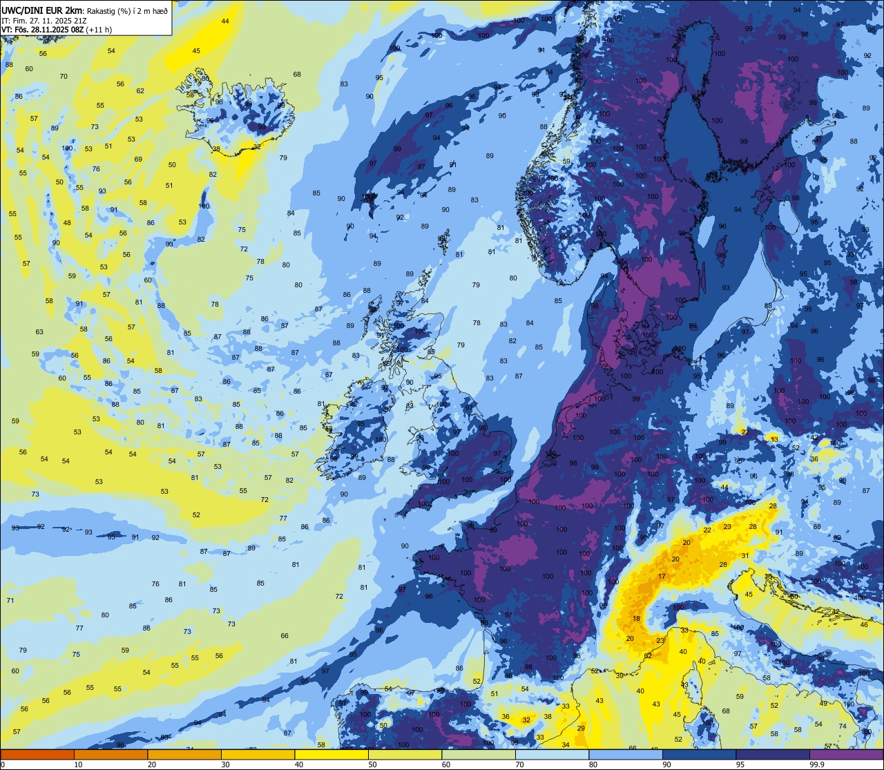Image resolution: width=884 pixels, height=770 pixels.
Task: Click the legend tick label '30'
Action: coord(226,764)
